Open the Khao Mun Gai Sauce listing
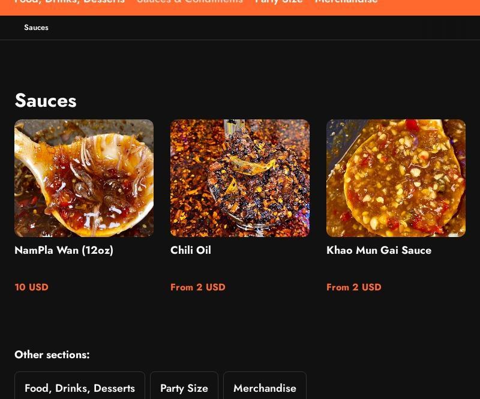480x399 pixels. click(x=379, y=250)
